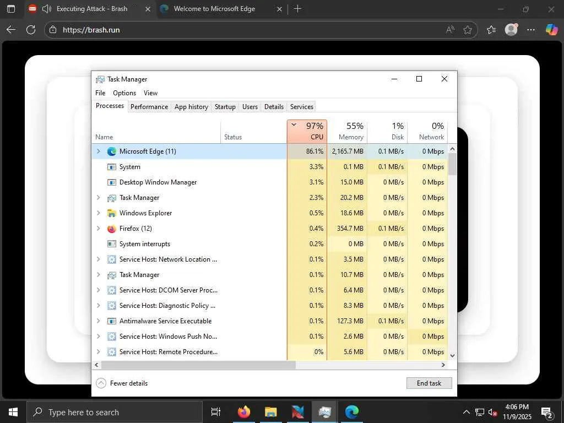
Task: Click the Edge tab actions icon
Action: pos(11,9)
